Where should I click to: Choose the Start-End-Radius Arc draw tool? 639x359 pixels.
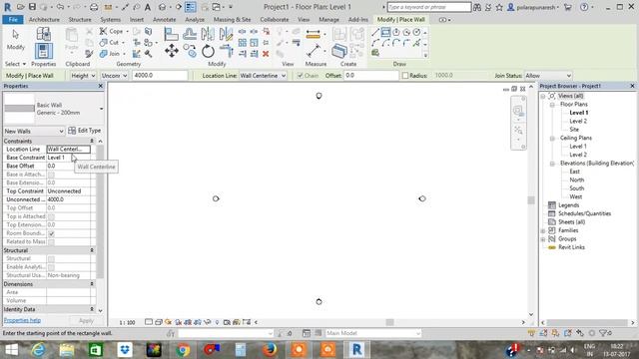click(x=375, y=43)
